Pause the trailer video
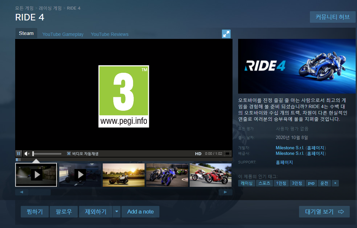 (x=19, y=154)
